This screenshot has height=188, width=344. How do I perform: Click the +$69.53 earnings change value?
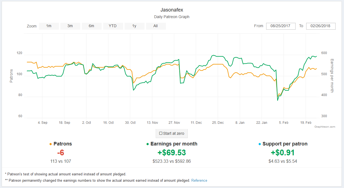pyautogui.click(x=172, y=153)
